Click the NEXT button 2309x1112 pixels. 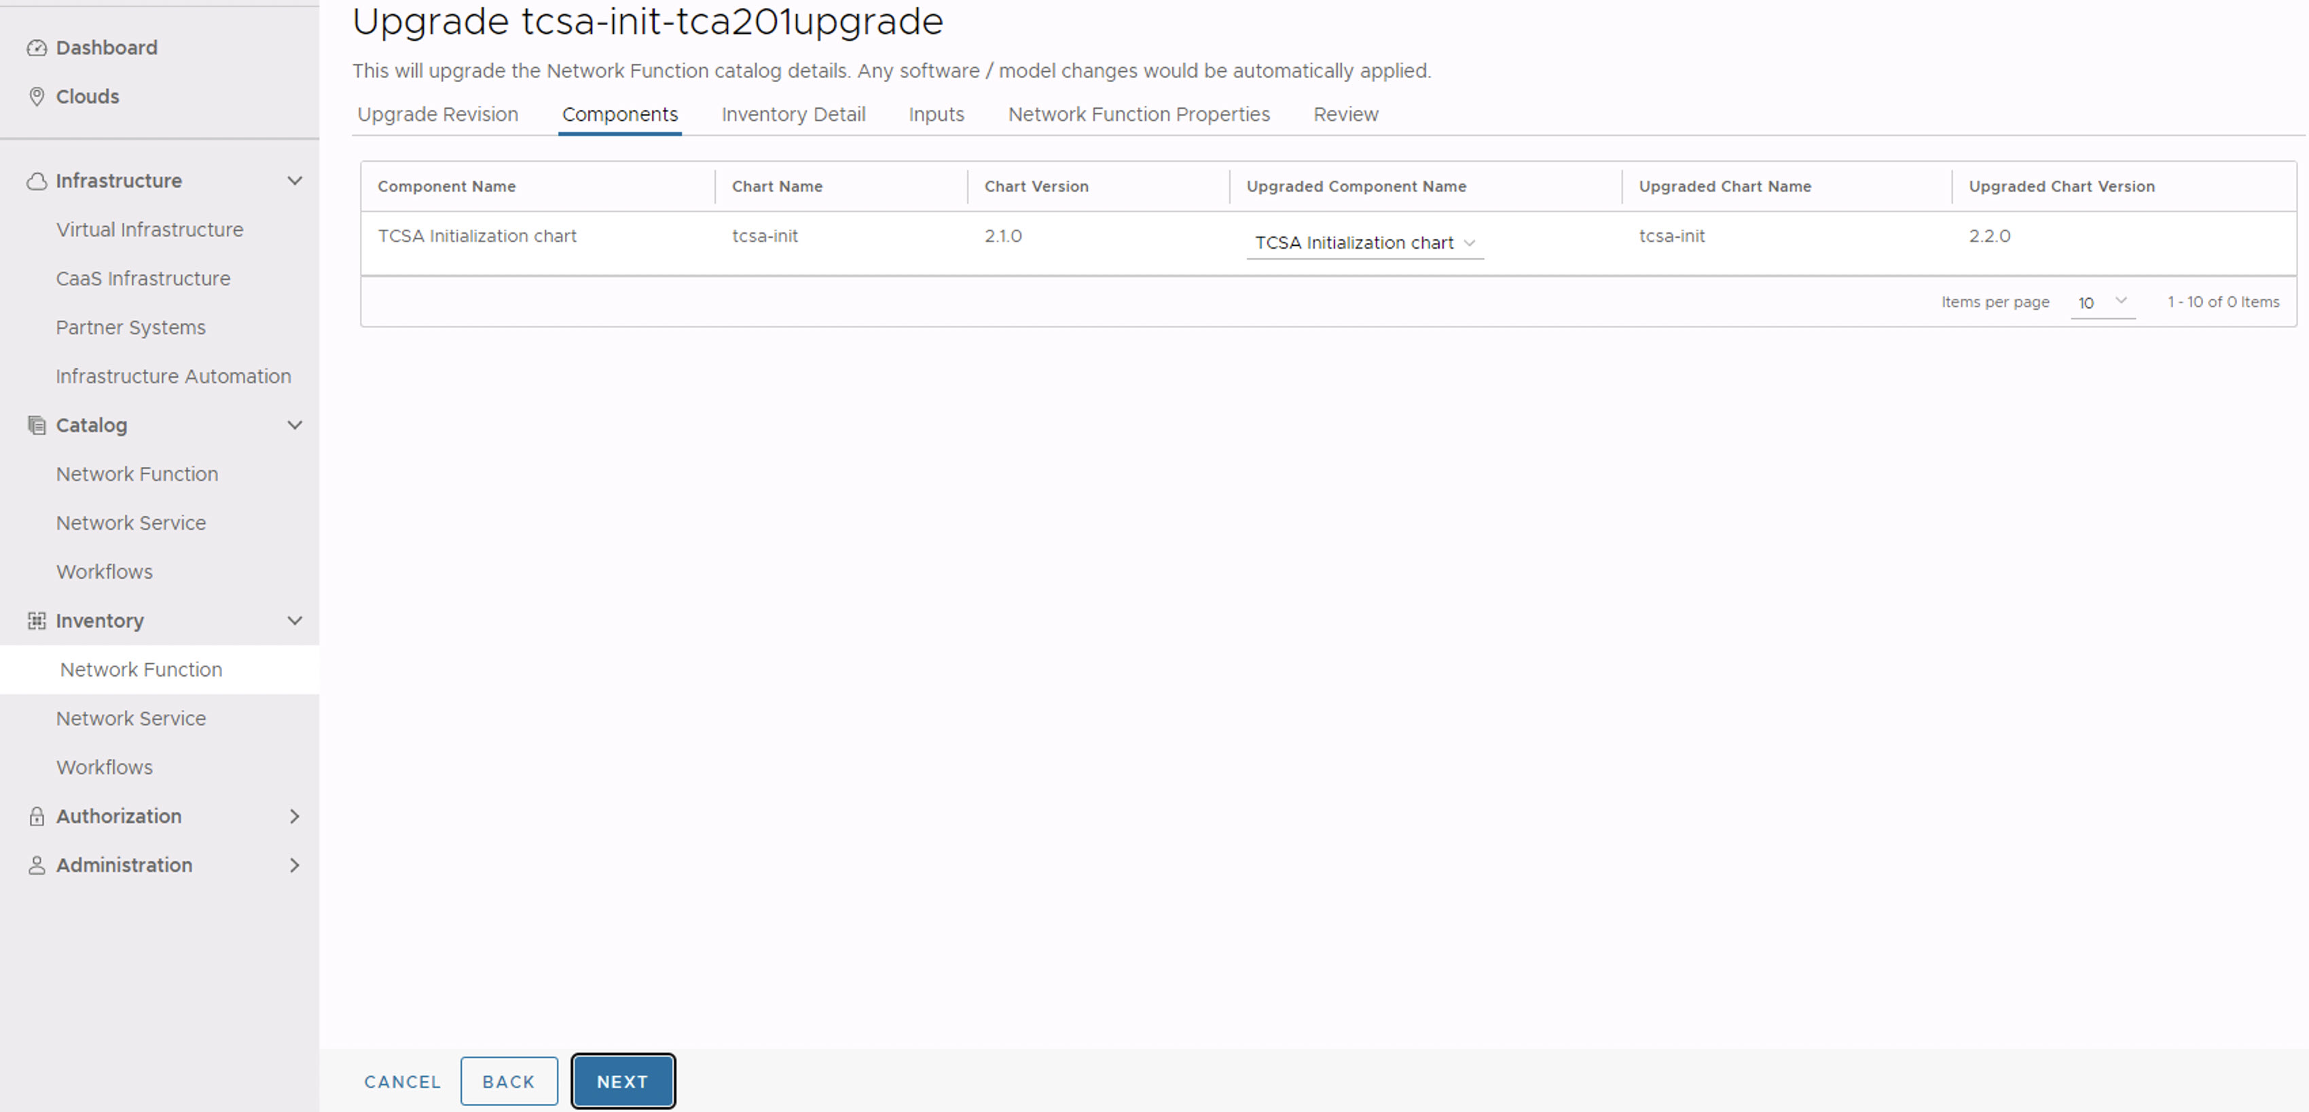[x=623, y=1081]
